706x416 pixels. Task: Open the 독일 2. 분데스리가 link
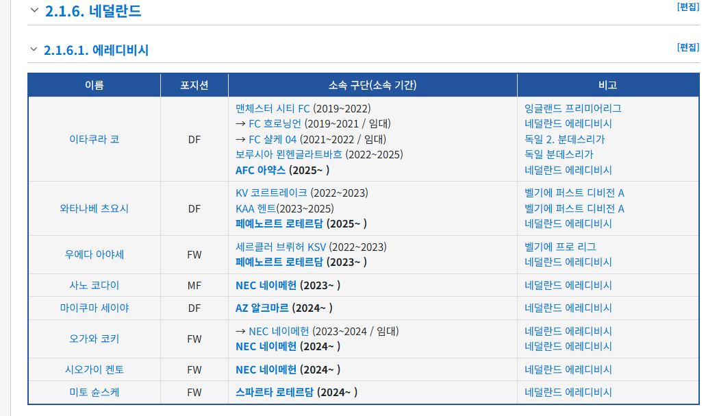[x=565, y=140]
